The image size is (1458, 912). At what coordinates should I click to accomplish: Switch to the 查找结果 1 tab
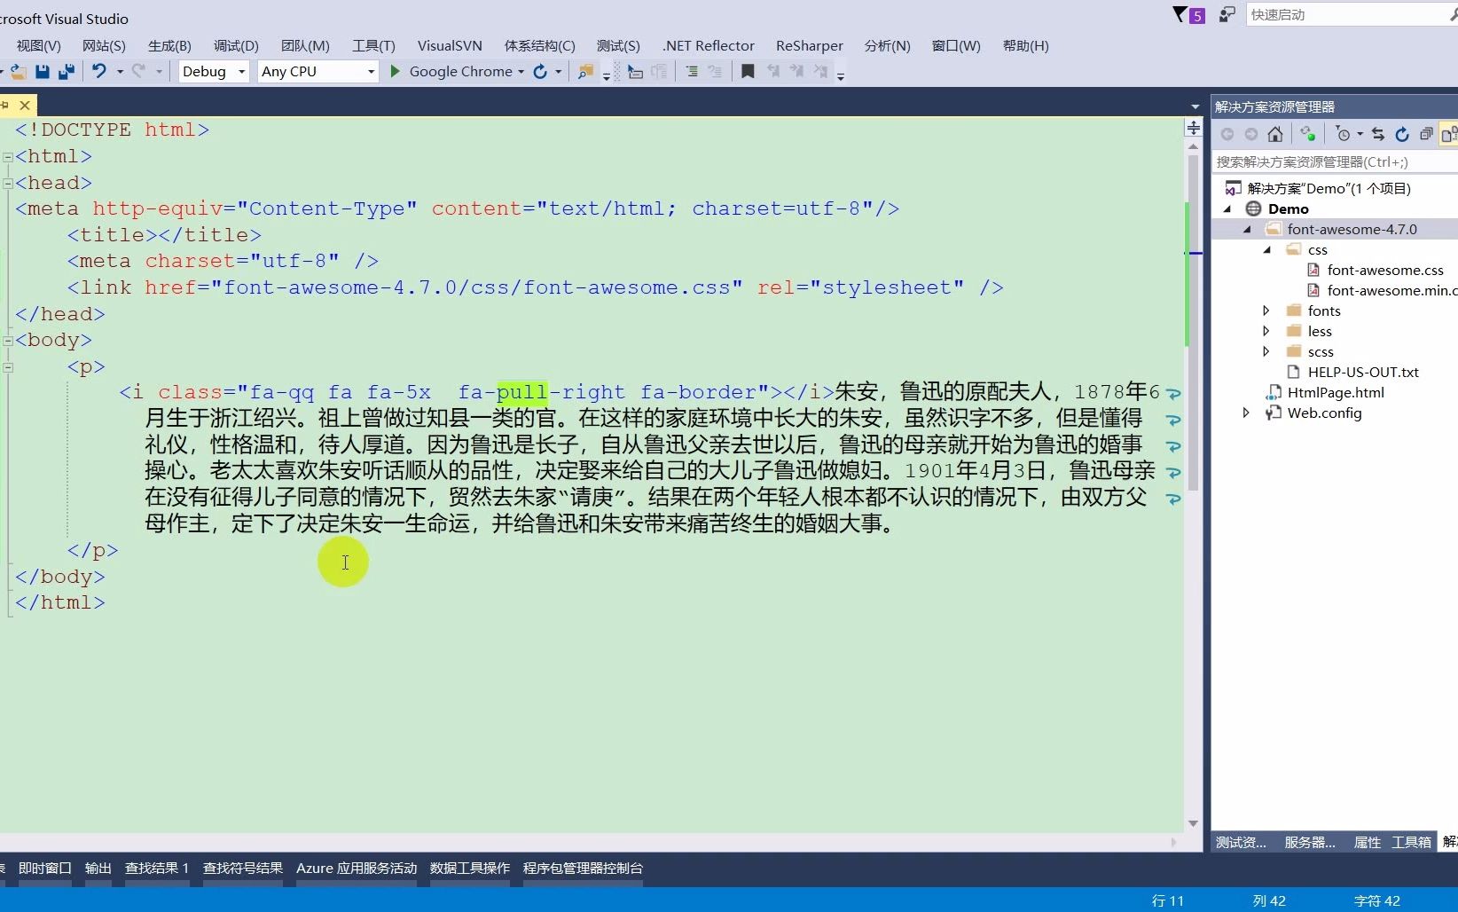coord(157,869)
